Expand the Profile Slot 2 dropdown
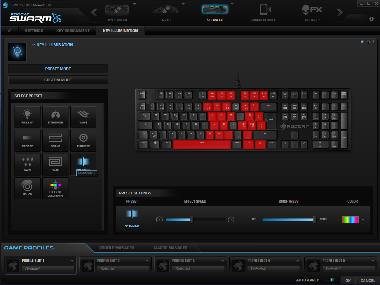Screen dimensions: 380x285 pyautogui.click(x=147, y=261)
